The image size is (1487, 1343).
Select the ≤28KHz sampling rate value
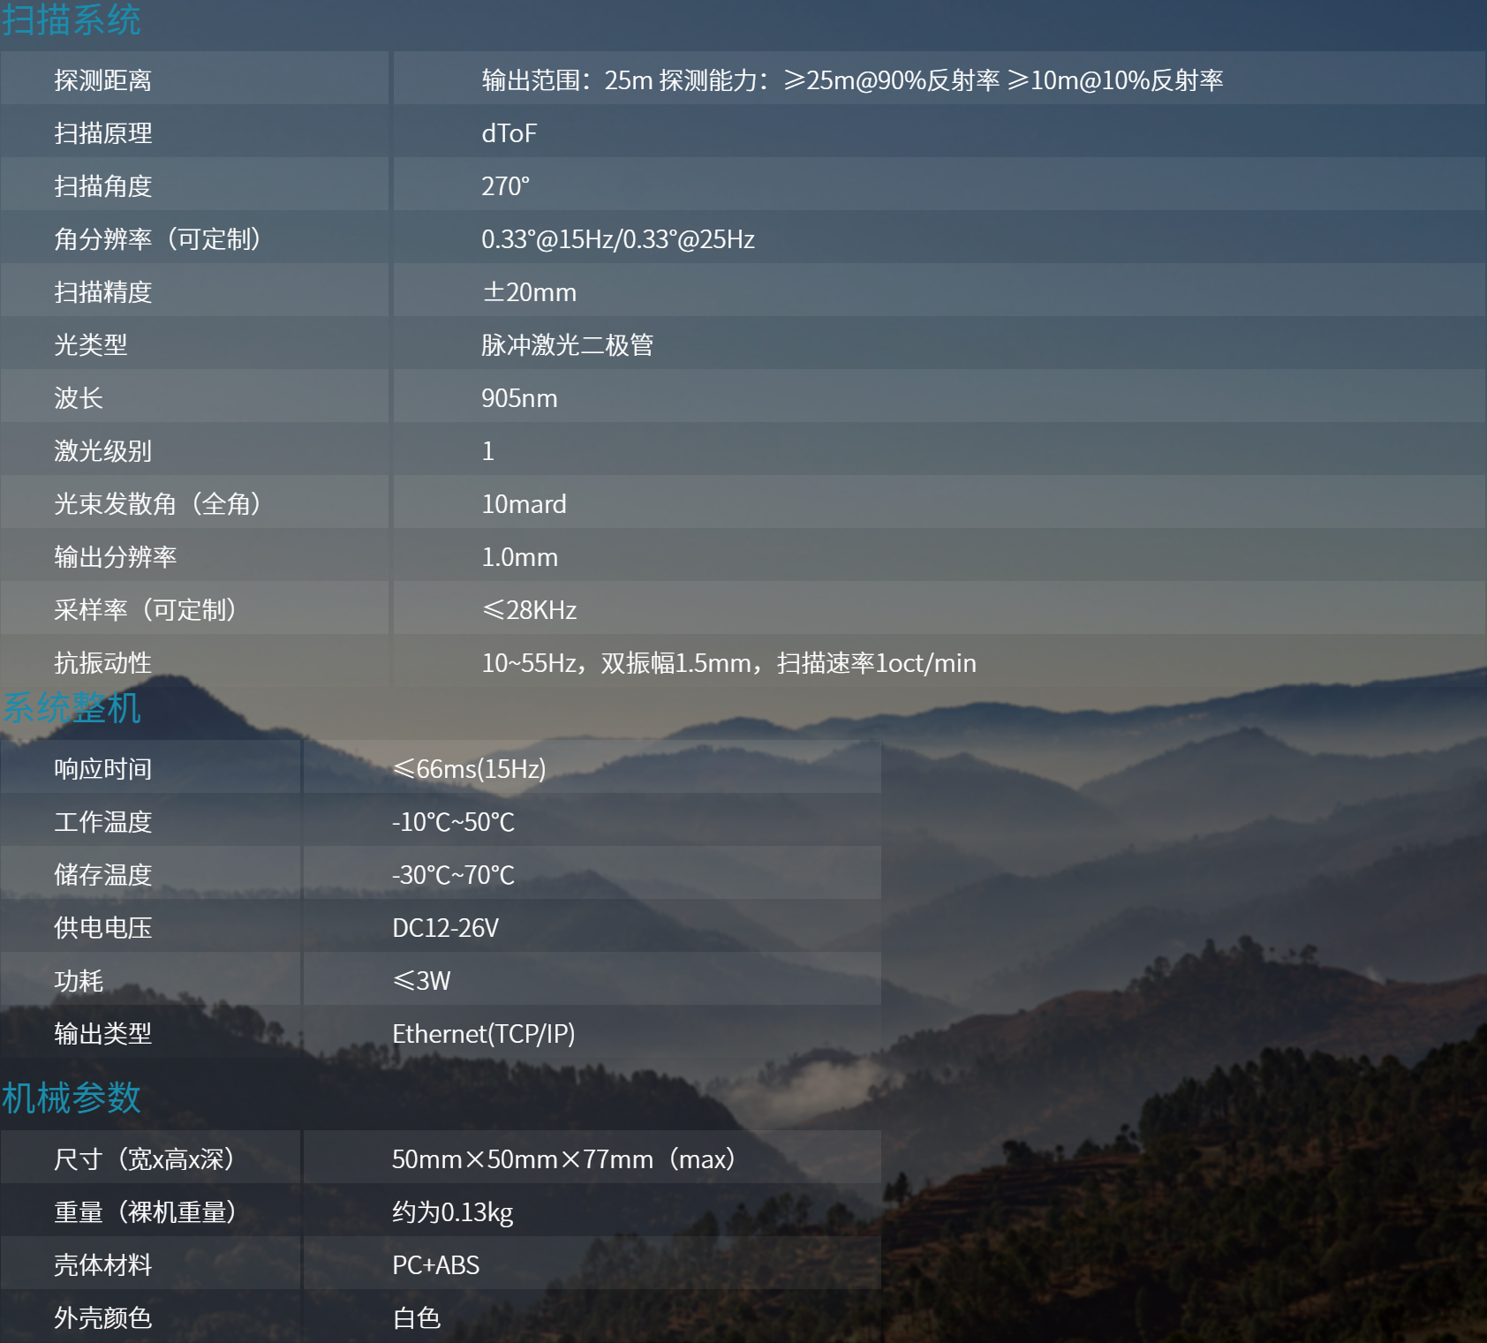click(x=528, y=610)
